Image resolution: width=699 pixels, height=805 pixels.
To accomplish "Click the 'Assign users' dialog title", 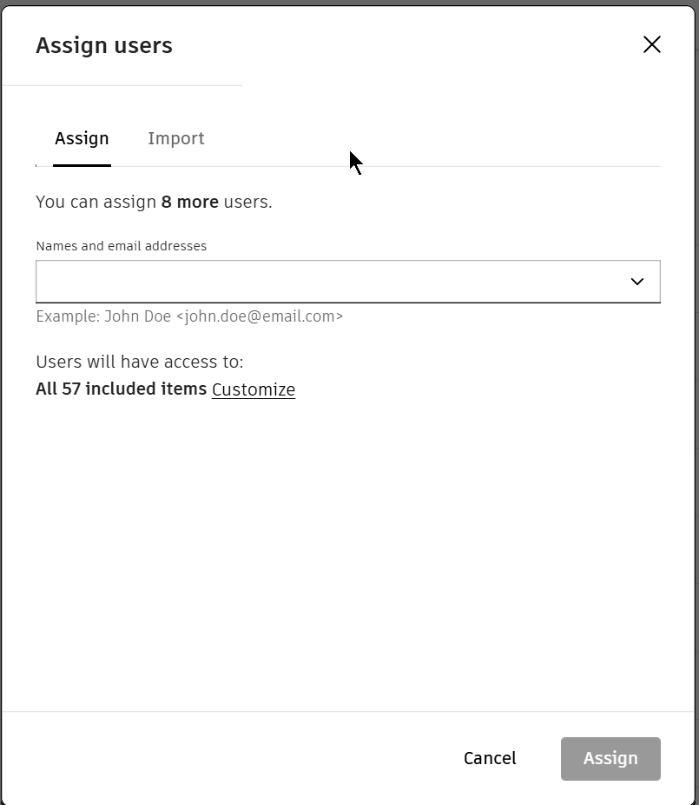I will pos(104,45).
